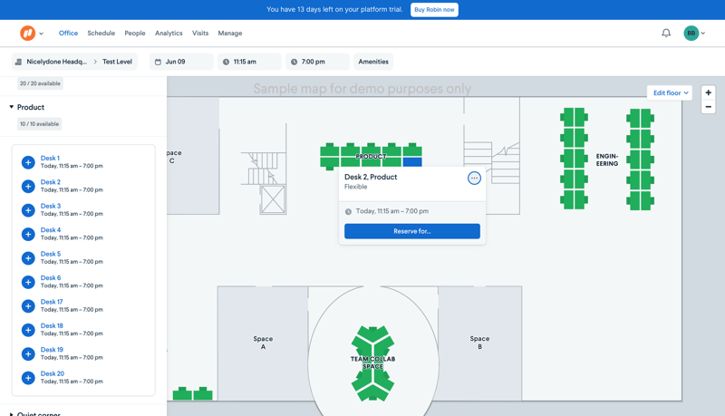Viewport: 725px width, 416px height.
Task: Select the Test Level floor breadcrumb
Action: pos(117,62)
